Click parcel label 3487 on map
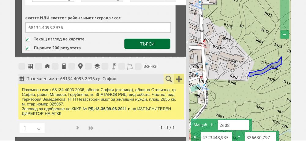 (x=260, y=107)
